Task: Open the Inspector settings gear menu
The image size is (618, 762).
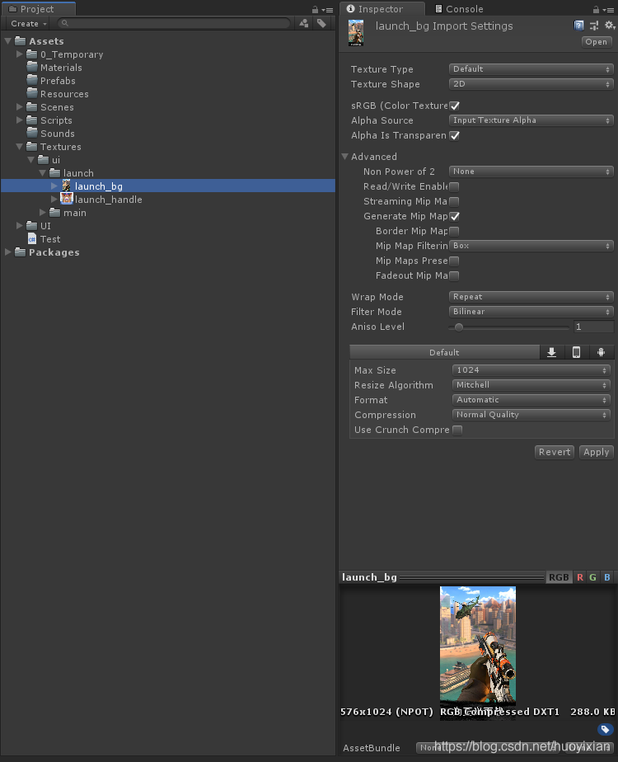Action: (x=607, y=26)
